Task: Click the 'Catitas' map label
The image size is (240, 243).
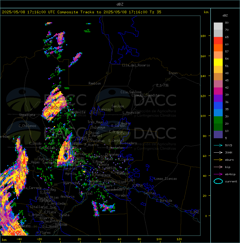Action: (150, 193)
